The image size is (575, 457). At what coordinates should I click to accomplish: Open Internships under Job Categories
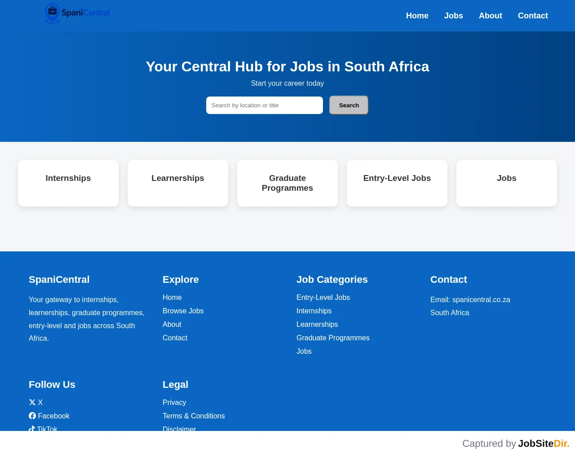click(x=314, y=311)
